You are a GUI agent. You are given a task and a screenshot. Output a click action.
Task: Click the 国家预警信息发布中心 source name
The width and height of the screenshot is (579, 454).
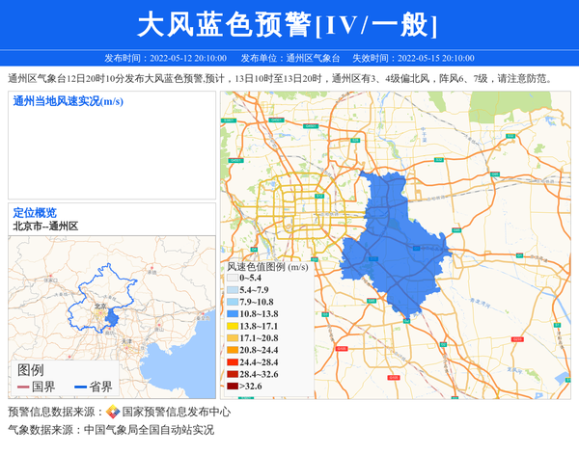[x=177, y=412]
